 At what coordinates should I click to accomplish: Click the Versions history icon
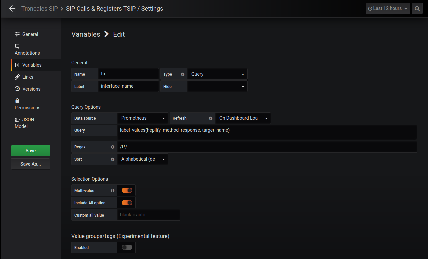coord(17,89)
